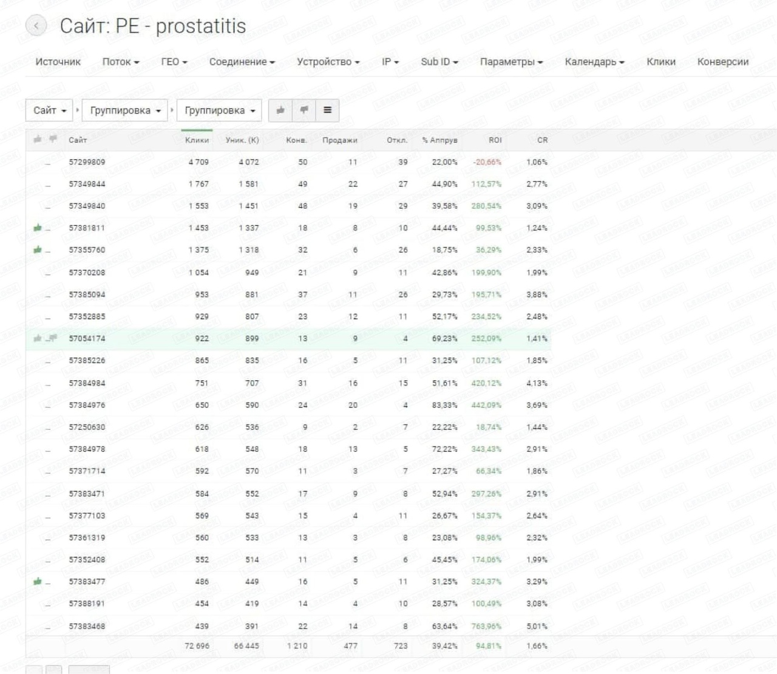Click site ID 57371714
777x674 pixels.
pyautogui.click(x=87, y=471)
